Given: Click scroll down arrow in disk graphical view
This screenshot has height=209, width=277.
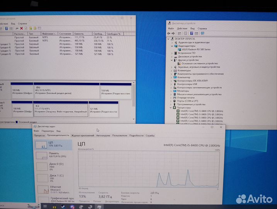Looking at the screenshot, I should click(134, 119).
